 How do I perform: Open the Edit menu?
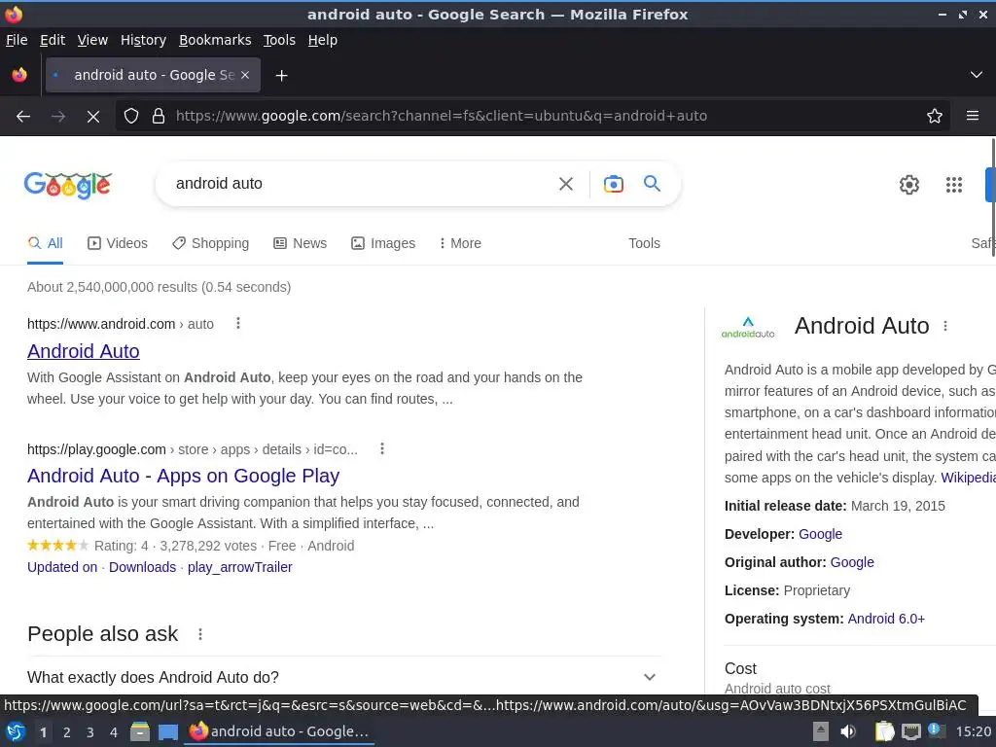53,40
